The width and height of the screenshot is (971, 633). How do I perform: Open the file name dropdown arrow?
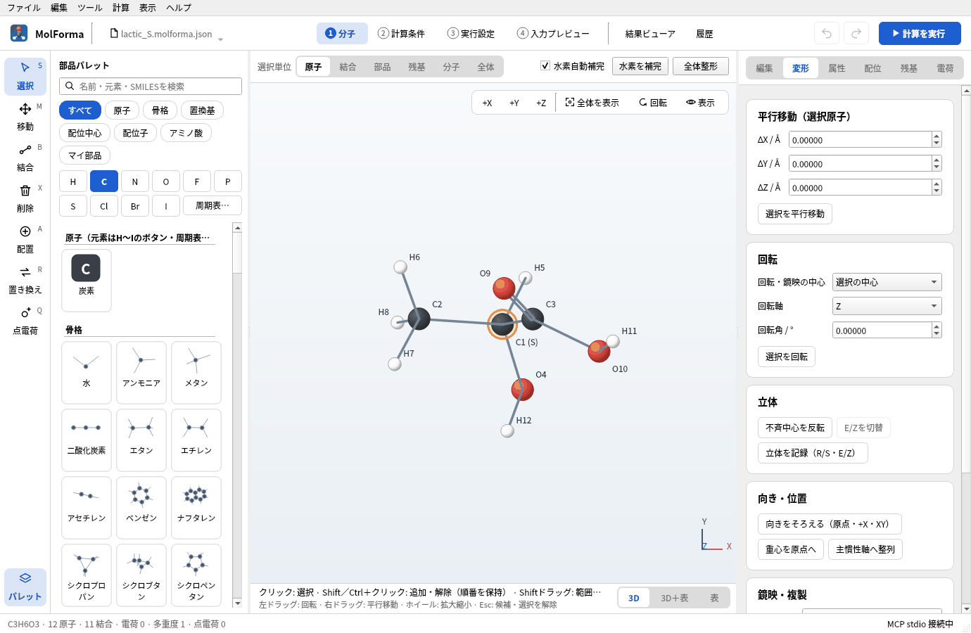220,39
